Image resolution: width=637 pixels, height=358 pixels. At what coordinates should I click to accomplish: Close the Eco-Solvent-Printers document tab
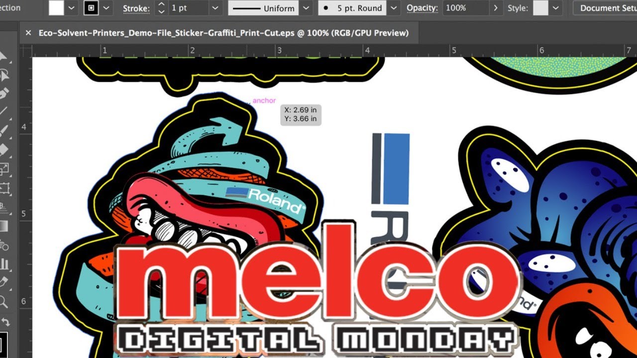(28, 33)
